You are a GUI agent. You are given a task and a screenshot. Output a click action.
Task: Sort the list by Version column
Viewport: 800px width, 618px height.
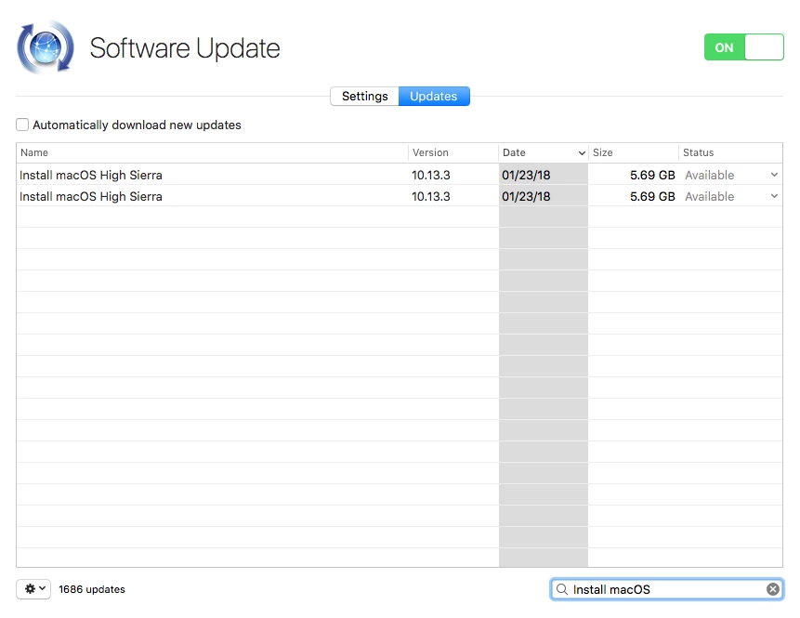tap(453, 152)
